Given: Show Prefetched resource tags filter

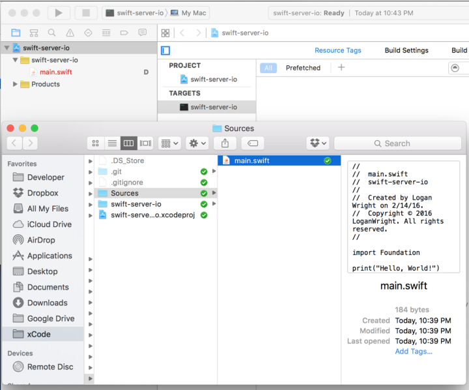Looking at the screenshot, I should (x=303, y=68).
